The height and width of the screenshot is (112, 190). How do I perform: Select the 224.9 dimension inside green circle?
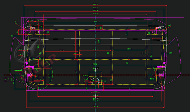click(49, 76)
